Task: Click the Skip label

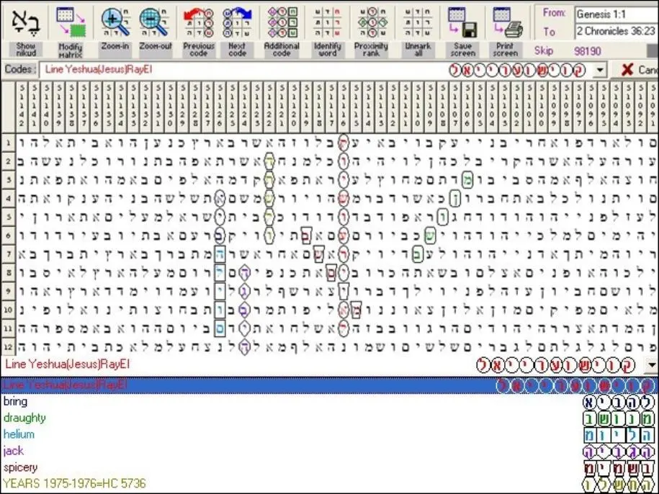Action: click(544, 51)
